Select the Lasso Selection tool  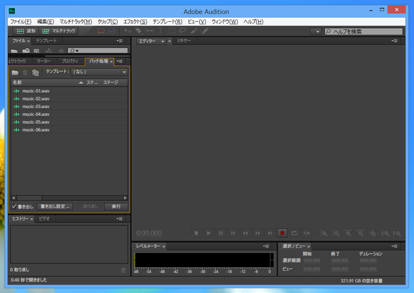coord(183,31)
